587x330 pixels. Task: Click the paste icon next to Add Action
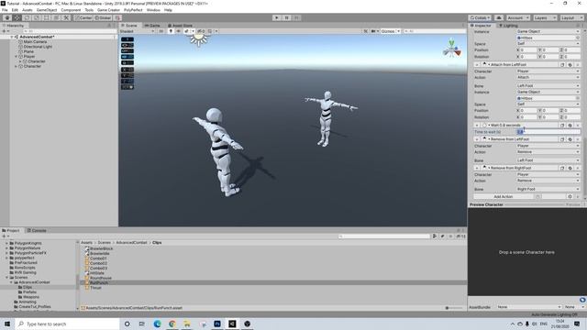(x=538, y=196)
